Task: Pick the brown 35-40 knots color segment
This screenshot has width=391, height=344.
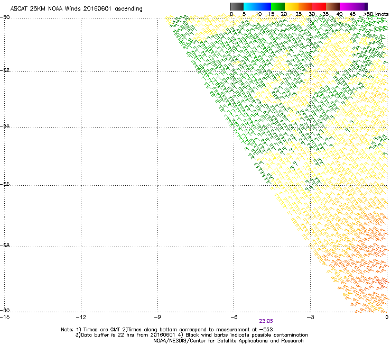Action: click(x=333, y=6)
